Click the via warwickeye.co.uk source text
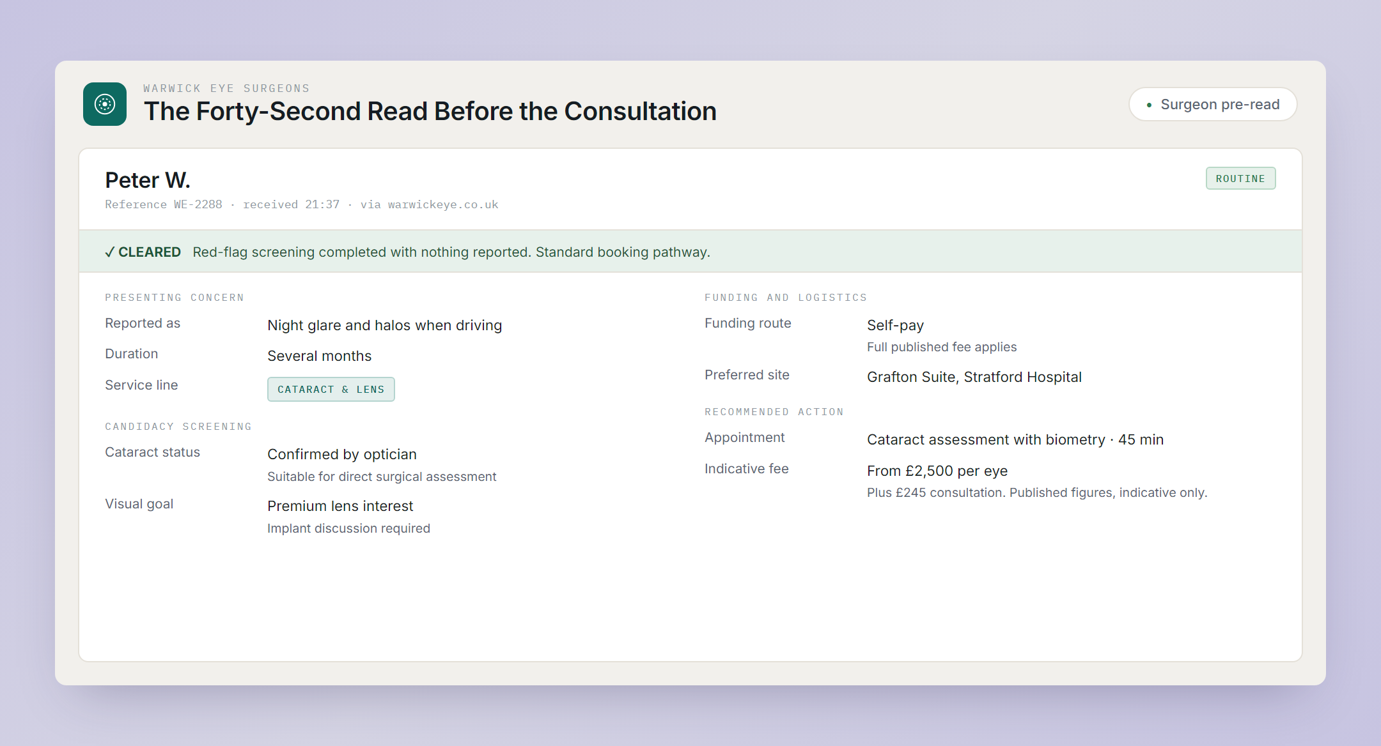 (x=429, y=204)
